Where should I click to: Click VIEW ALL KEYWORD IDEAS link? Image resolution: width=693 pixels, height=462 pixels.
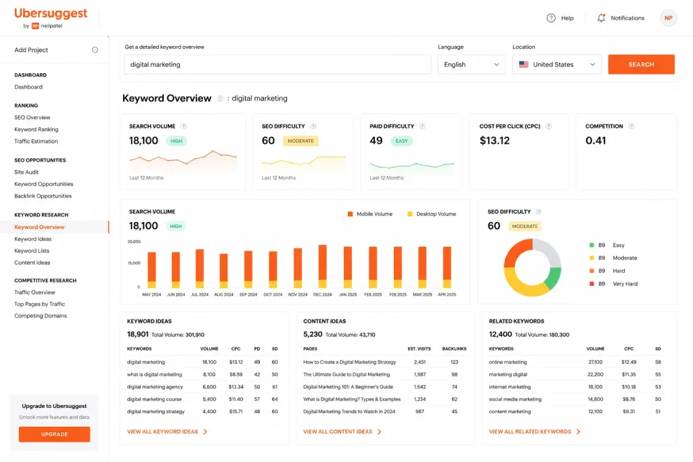coord(162,432)
